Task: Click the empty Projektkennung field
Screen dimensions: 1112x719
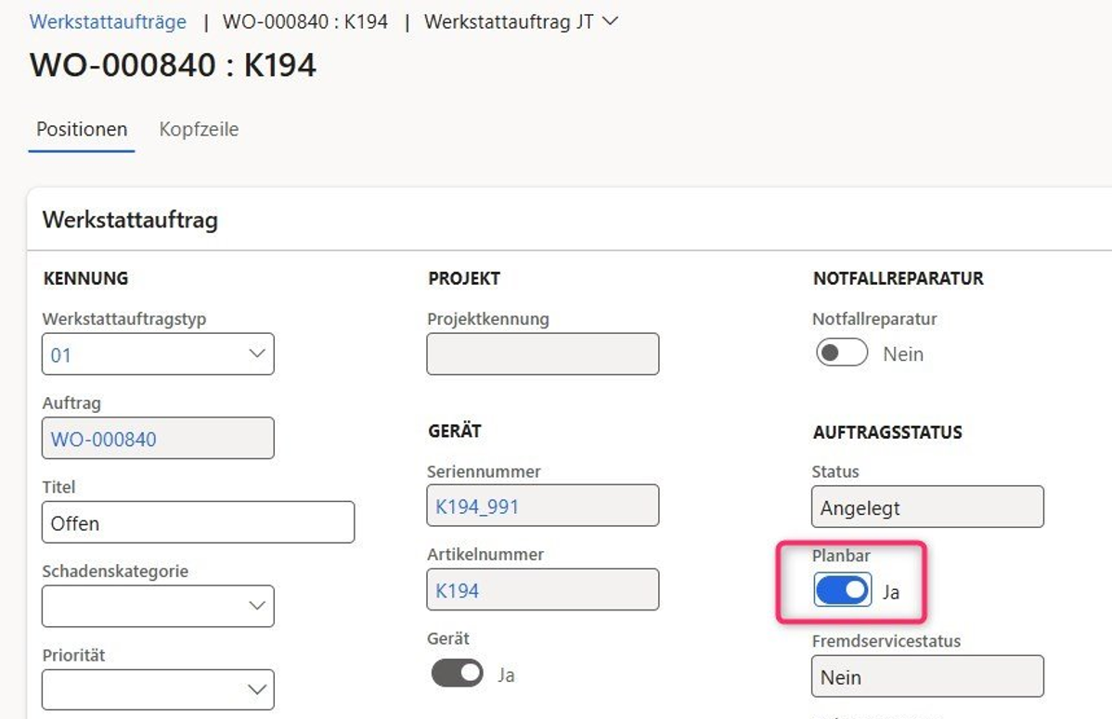Action: coord(542,353)
